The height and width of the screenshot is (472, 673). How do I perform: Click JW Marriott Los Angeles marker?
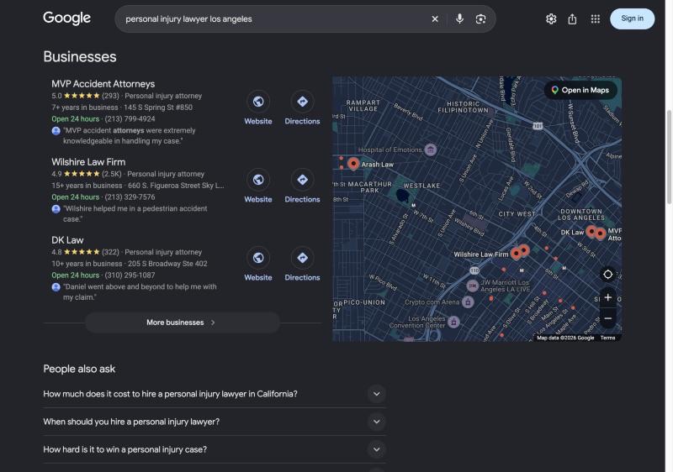tap(473, 286)
